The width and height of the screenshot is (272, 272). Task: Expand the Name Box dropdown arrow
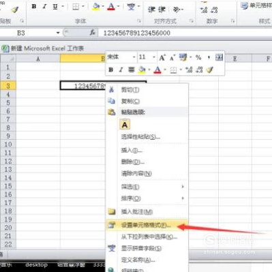tap(58, 33)
